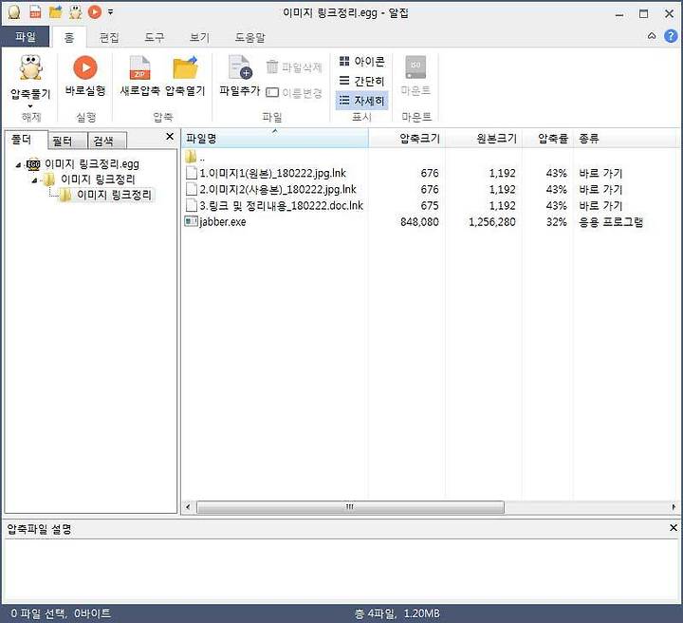Click the folder icon beside the first 이미지 링크정리 node
683x623 pixels.
(x=48, y=179)
